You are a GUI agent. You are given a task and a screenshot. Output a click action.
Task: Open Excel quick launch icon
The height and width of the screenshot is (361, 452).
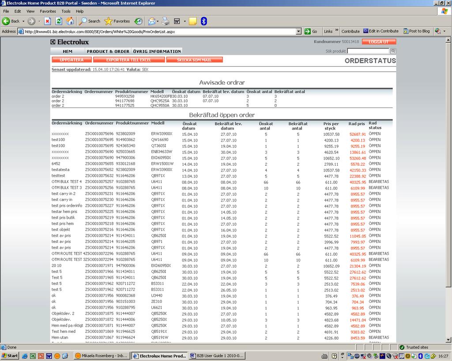point(33,356)
